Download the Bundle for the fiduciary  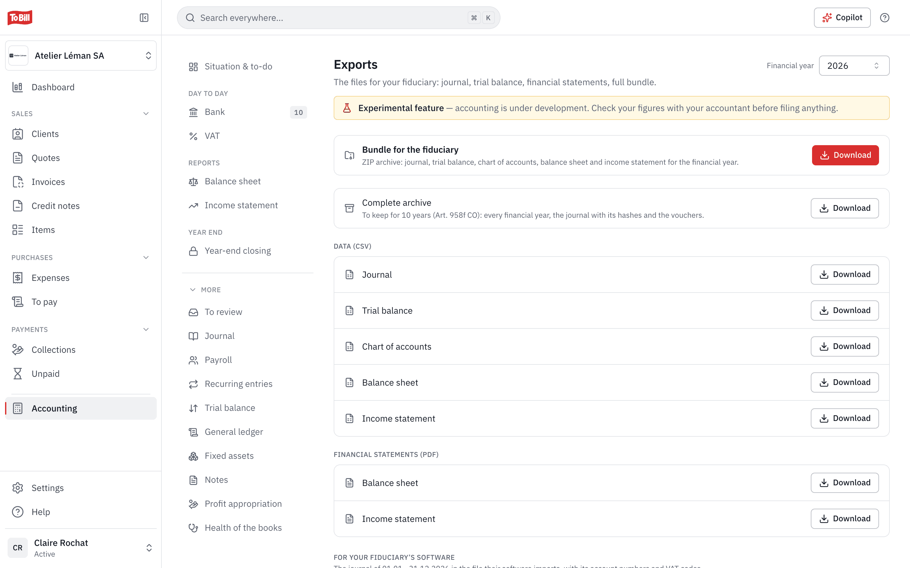(x=845, y=155)
